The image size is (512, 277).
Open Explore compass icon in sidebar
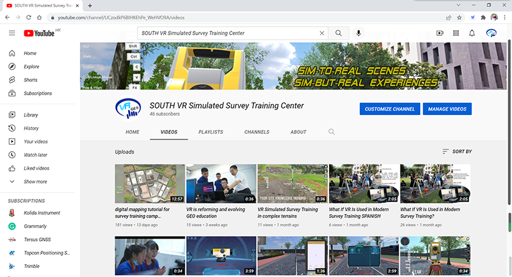pos(12,67)
